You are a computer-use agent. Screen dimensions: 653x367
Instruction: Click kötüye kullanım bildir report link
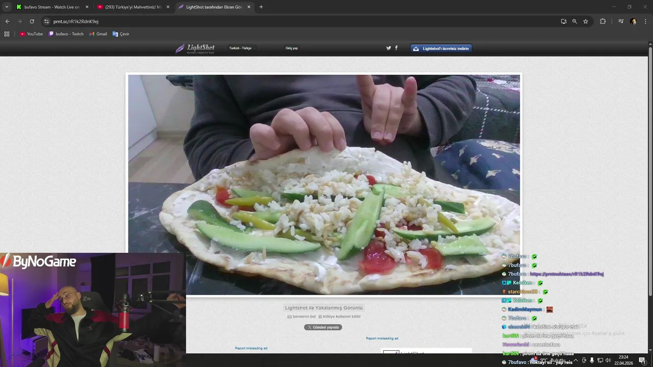point(340,317)
